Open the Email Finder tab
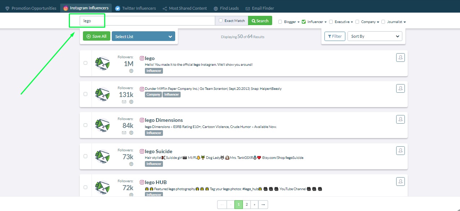 tap(260, 8)
